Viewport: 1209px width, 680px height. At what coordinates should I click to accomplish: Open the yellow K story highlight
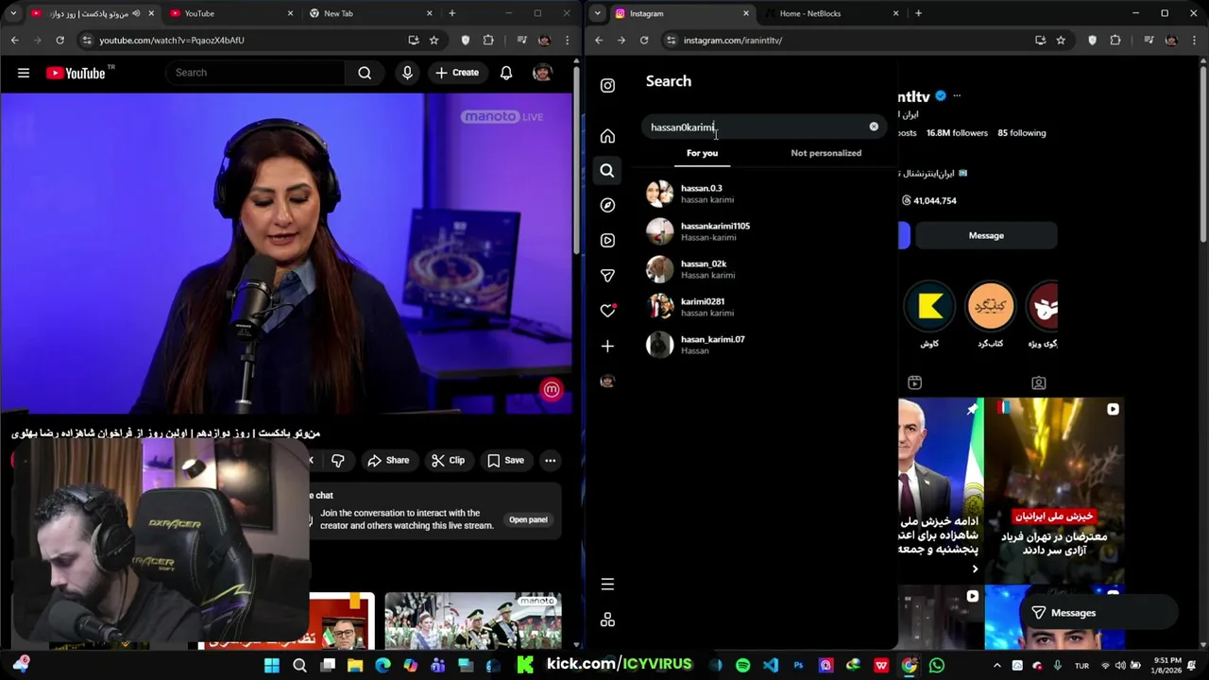pos(929,306)
